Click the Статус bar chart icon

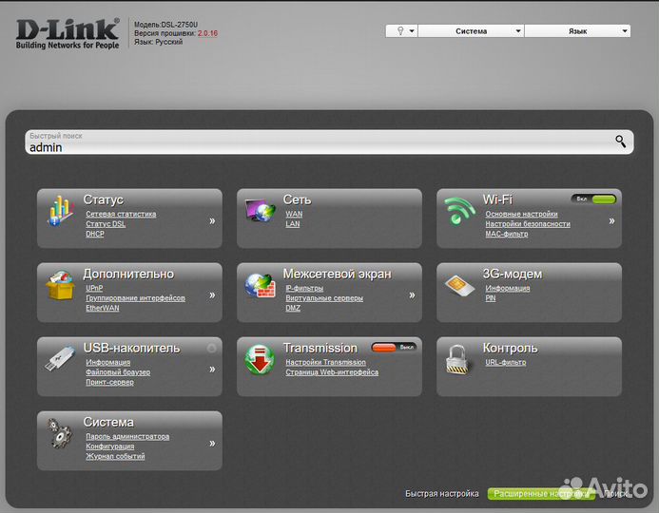tap(60, 211)
